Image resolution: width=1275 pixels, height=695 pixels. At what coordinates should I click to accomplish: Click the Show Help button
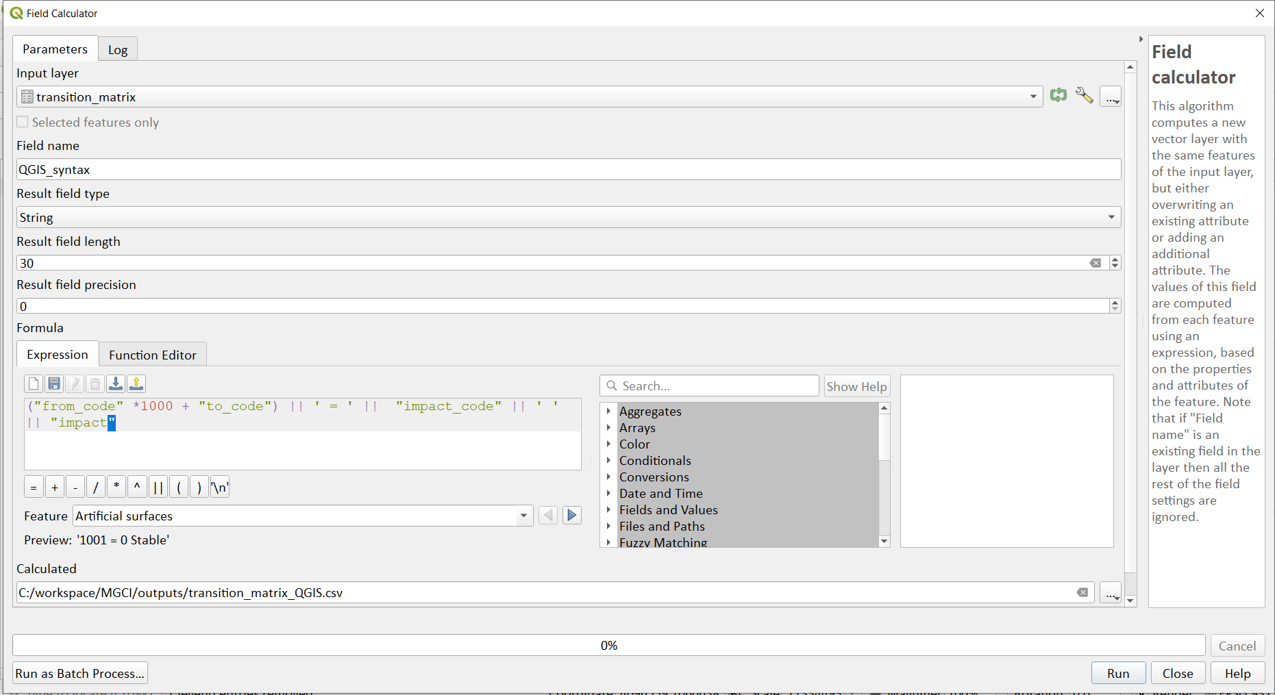click(856, 386)
